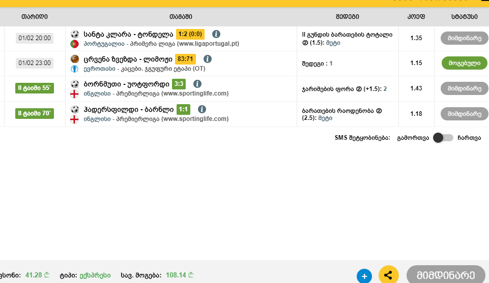Click the green მოგებული status badge
489x283 pixels.
point(465,63)
